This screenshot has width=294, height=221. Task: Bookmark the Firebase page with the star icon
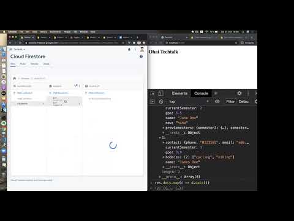pyautogui.click(x=123, y=43)
